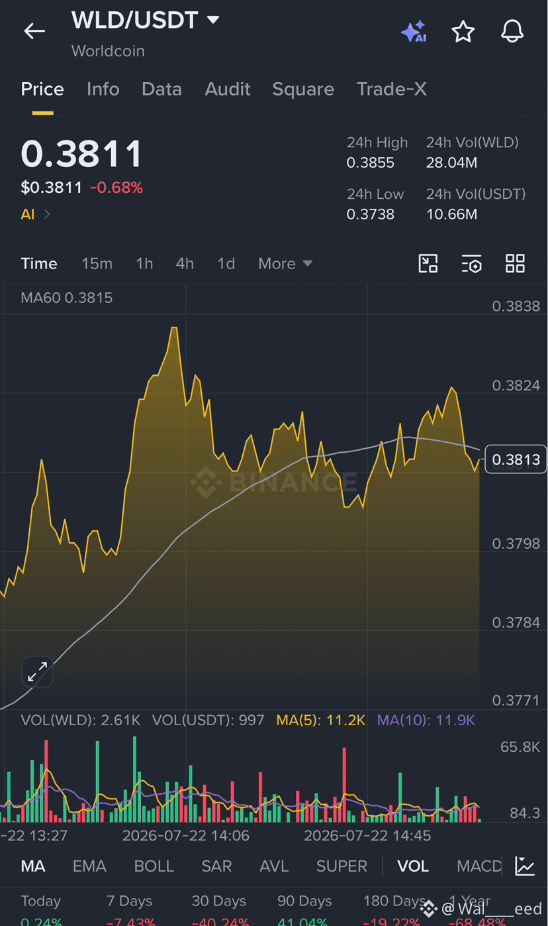The width and height of the screenshot is (548, 926).
Task: Click the 90 Days performance label
Action: (304, 901)
